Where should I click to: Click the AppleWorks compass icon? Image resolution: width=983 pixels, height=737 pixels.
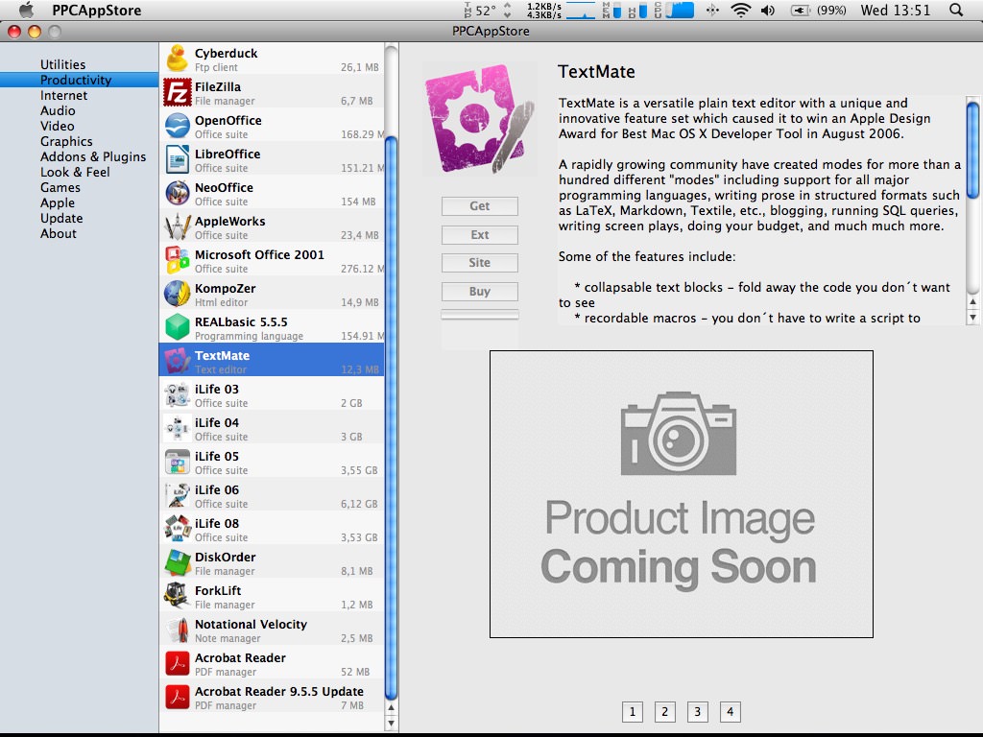(178, 226)
